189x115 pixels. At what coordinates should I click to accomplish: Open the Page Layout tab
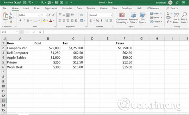[51, 8]
